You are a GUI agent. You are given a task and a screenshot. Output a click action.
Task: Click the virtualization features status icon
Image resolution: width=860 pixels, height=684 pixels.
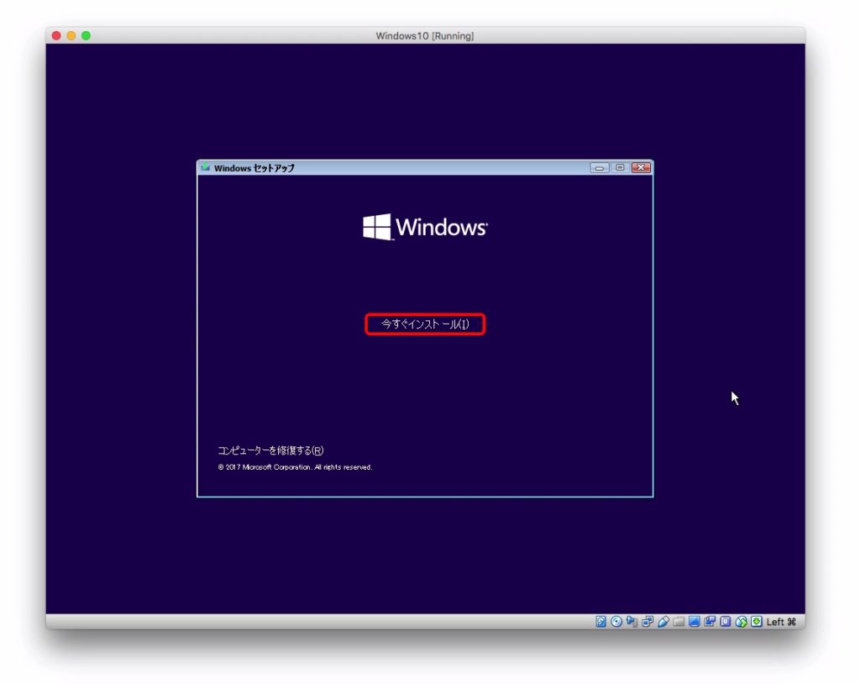726,622
